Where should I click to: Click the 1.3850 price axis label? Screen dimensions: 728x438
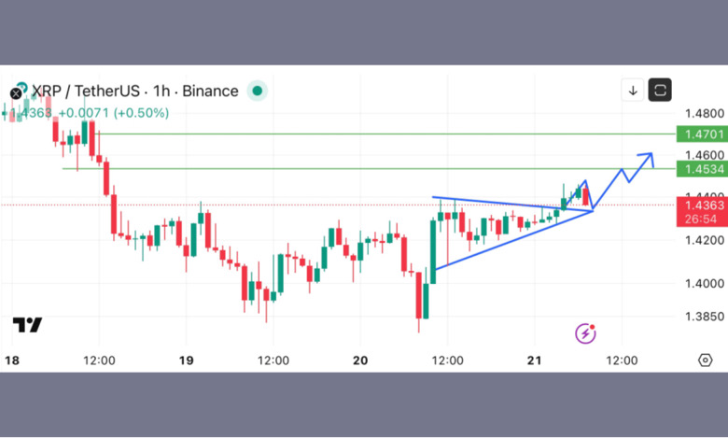pyautogui.click(x=703, y=317)
